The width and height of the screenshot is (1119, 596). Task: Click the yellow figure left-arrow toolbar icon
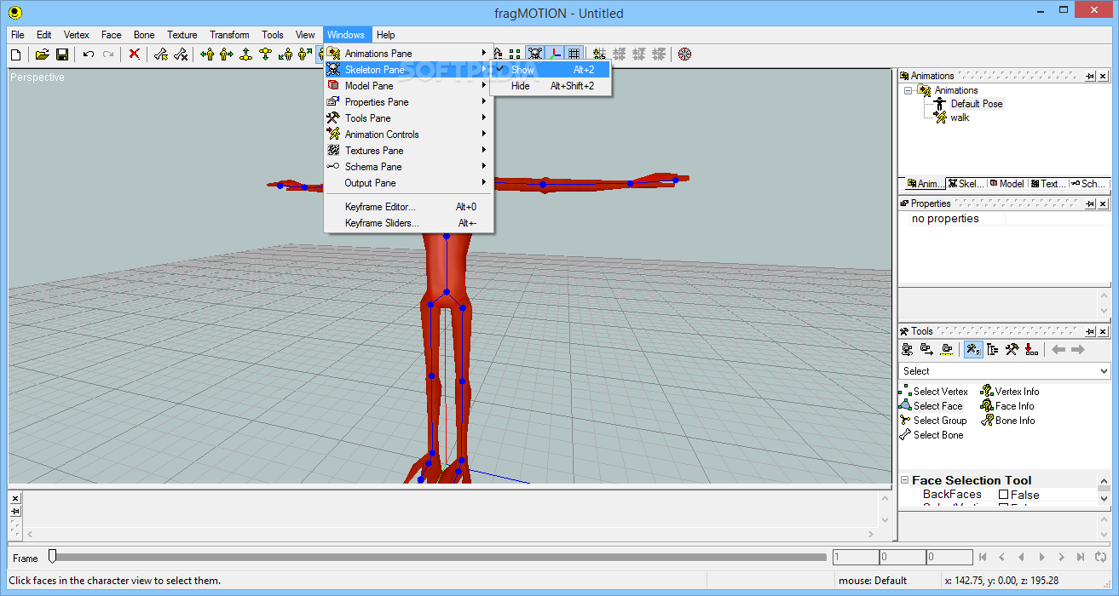click(x=207, y=54)
